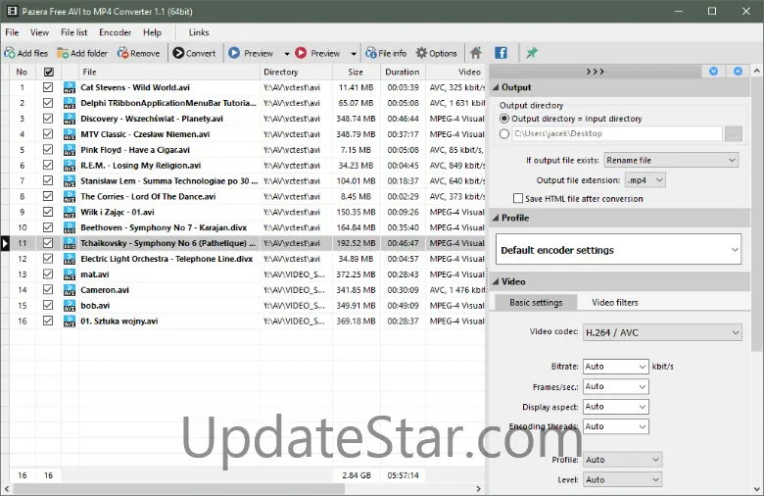Viewport: 764px width, 496px height.
Task: Collapse the Profile section
Action: click(x=496, y=218)
